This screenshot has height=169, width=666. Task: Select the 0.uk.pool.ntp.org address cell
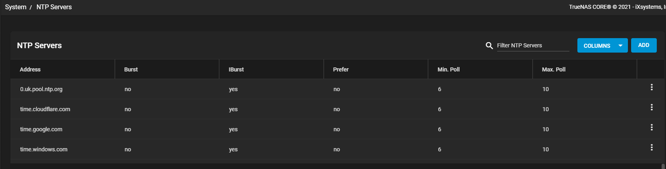pyautogui.click(x=41, y=89)
